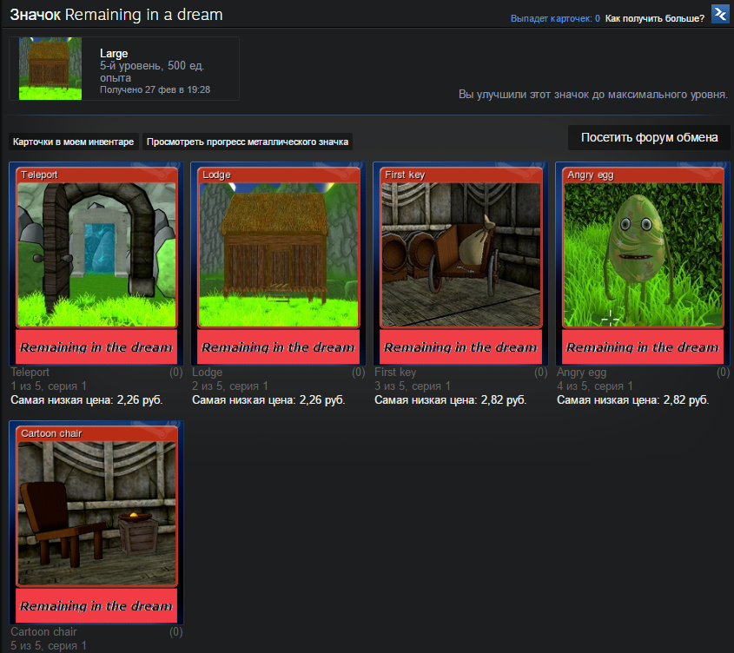
Task: Open the First key trading card
Action: 460,264
